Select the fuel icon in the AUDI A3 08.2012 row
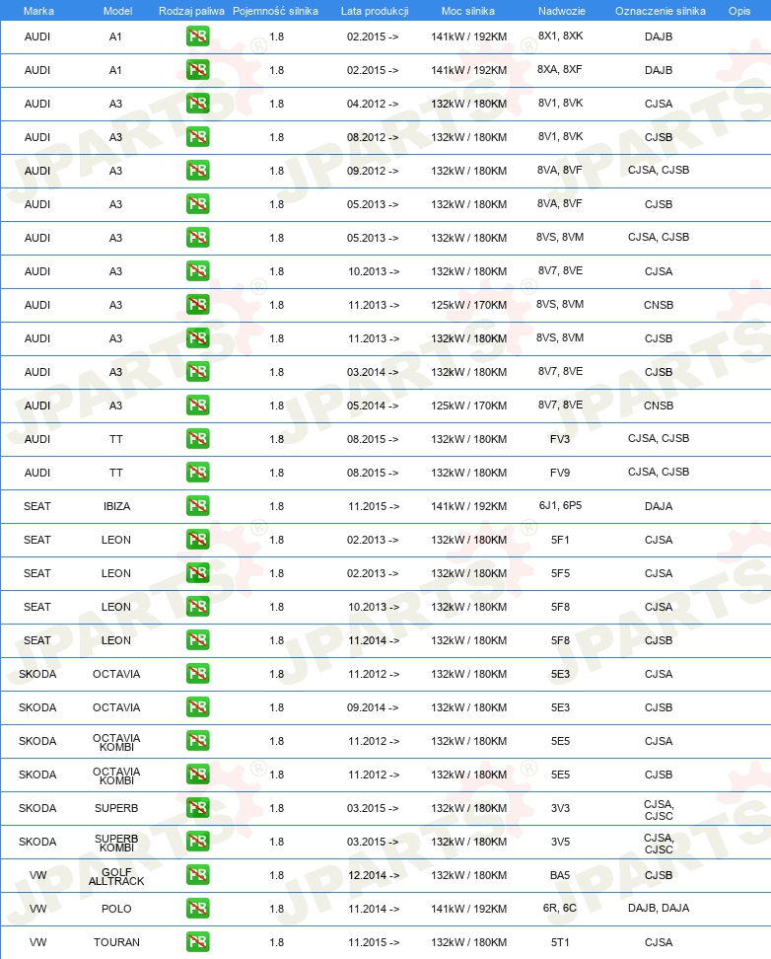Image resolution: width=771 pixels, height=959 pixels. coord(197,137)
